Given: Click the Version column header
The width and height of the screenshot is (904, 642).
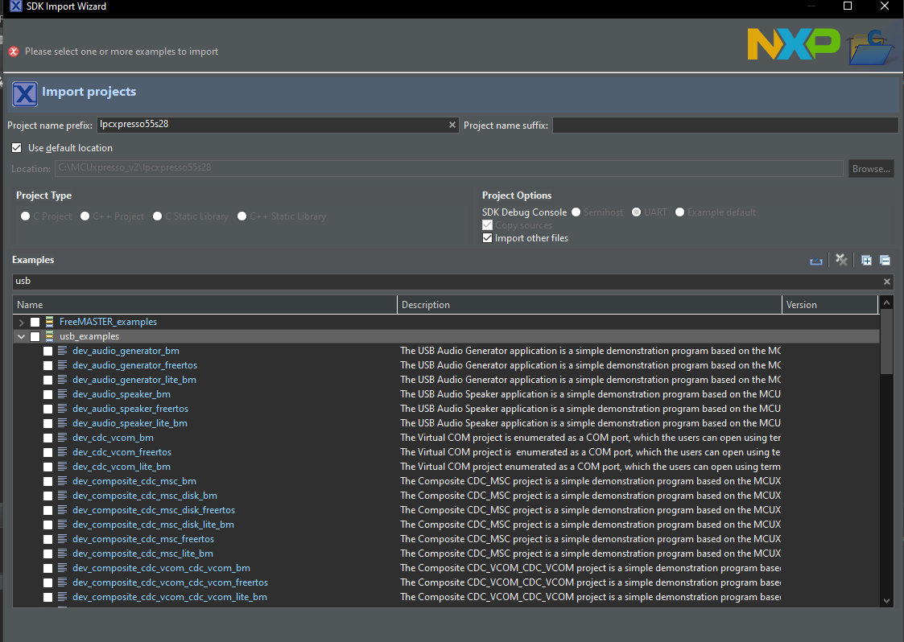Looking at the screenshot, I should pyautogui.click(x=830, y=305).
